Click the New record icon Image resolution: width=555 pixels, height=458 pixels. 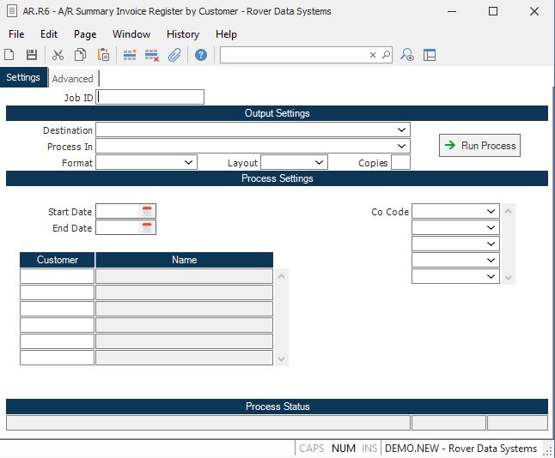click(x=10, y=55)
